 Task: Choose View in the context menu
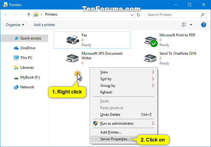[x=124, y=72]
